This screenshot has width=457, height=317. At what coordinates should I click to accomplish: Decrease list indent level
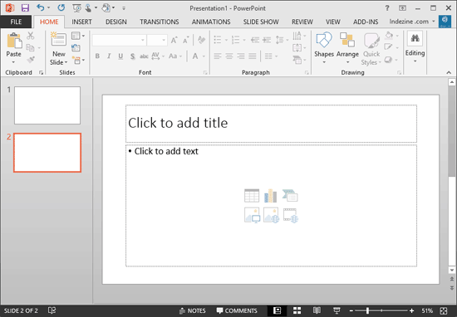click(255, 40)
